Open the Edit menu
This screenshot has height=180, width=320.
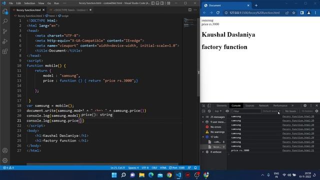click(x=18, y=3)
